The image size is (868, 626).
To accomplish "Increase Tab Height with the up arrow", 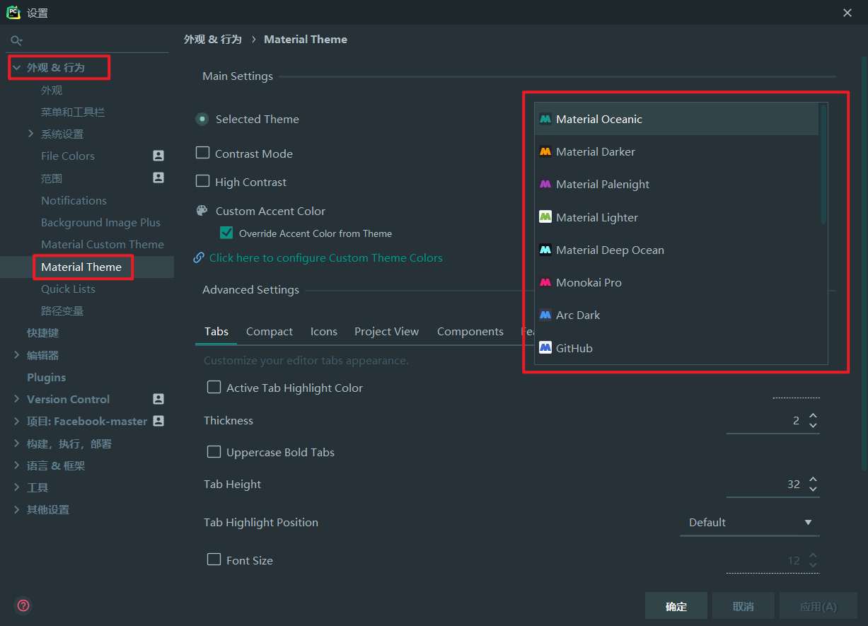I will [x=813, y=480].
